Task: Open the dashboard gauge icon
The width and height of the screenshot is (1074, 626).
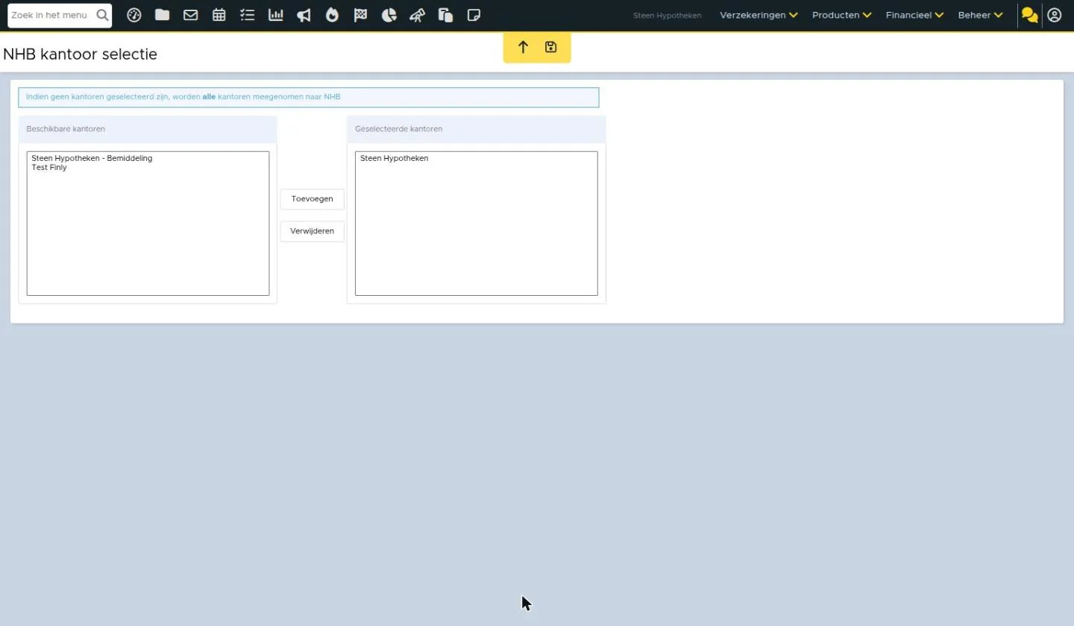Action: [x=134, y=15]
